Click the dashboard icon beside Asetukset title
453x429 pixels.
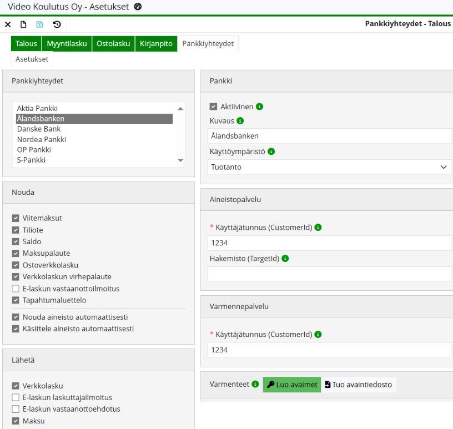(138, 7)
